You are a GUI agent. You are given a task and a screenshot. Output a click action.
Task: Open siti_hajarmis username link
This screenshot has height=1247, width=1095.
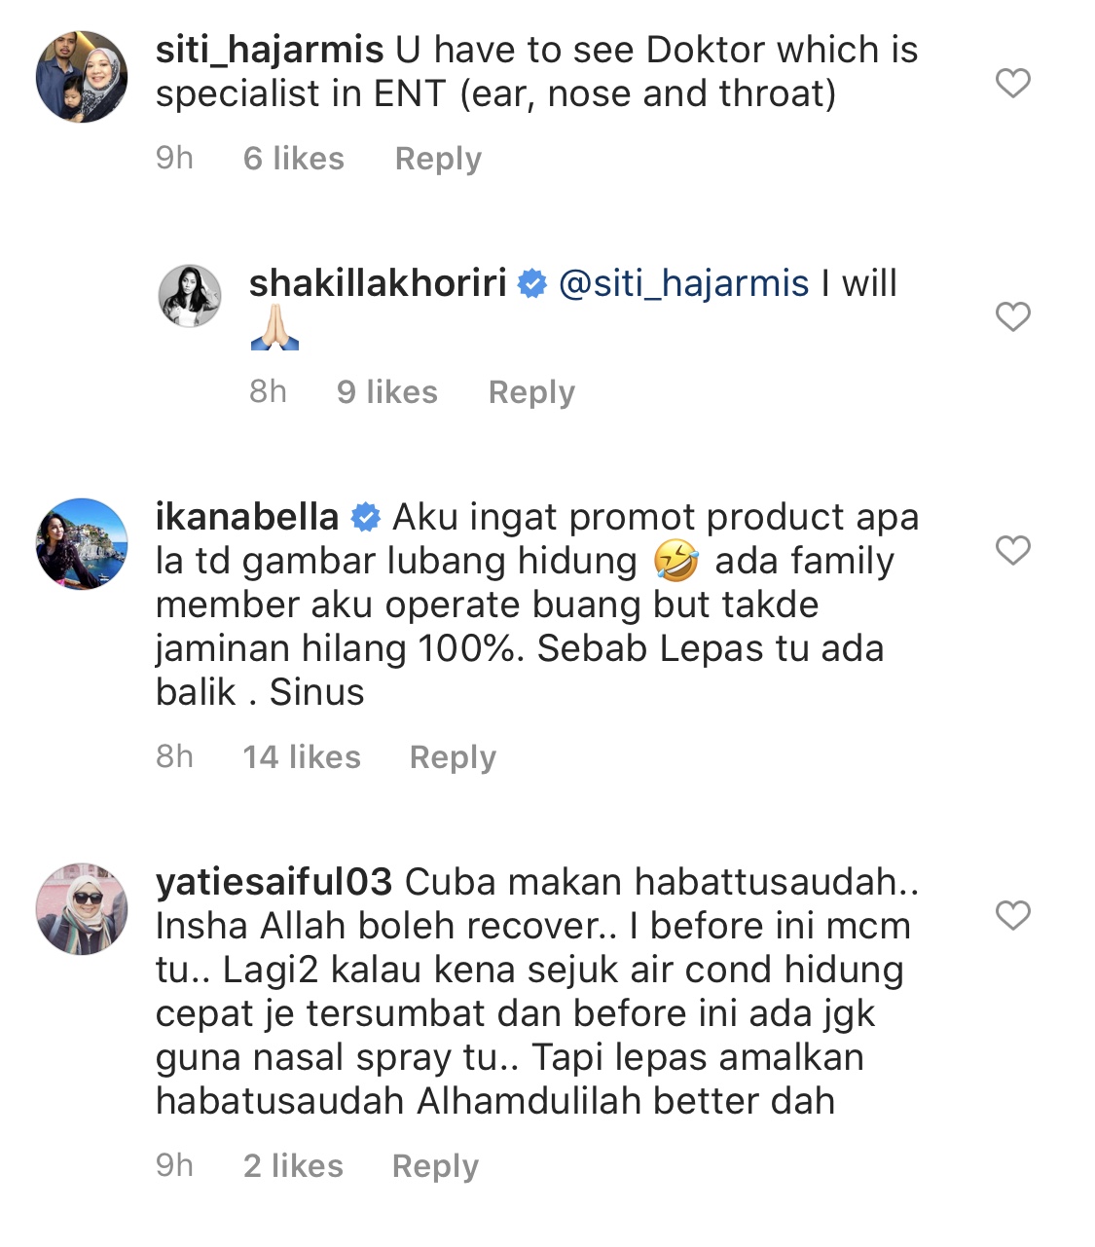point(270,50)
